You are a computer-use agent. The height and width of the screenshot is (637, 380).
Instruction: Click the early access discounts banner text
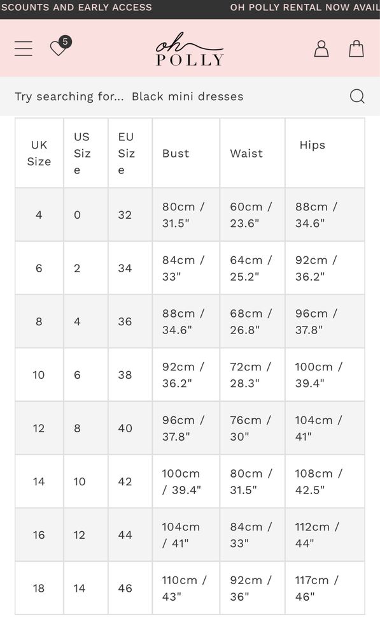point(76,7)
